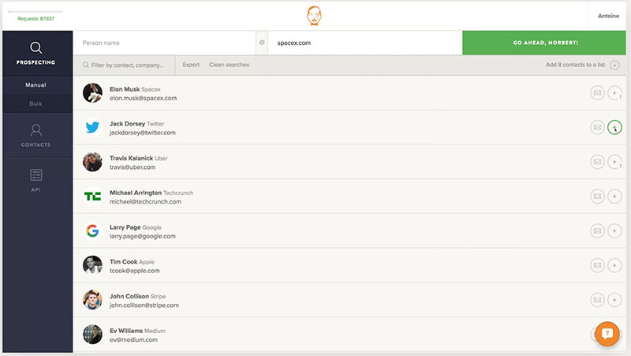Add Michael Arrington to a list
Screen dimensions: 631x356
[x=614, y=196]
